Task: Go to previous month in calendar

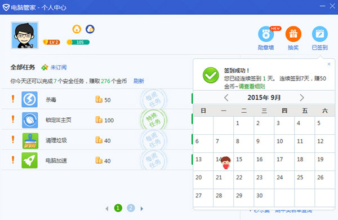Action: [226, 98]
